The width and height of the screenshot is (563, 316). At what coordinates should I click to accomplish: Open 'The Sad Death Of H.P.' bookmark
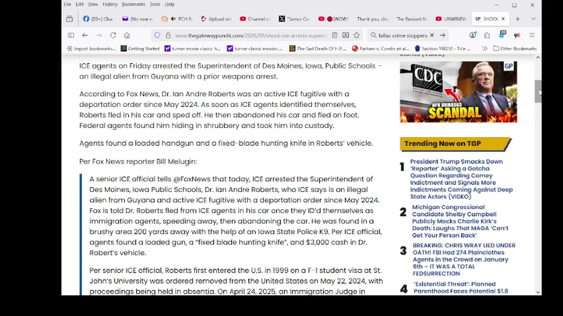pos(318,49)
